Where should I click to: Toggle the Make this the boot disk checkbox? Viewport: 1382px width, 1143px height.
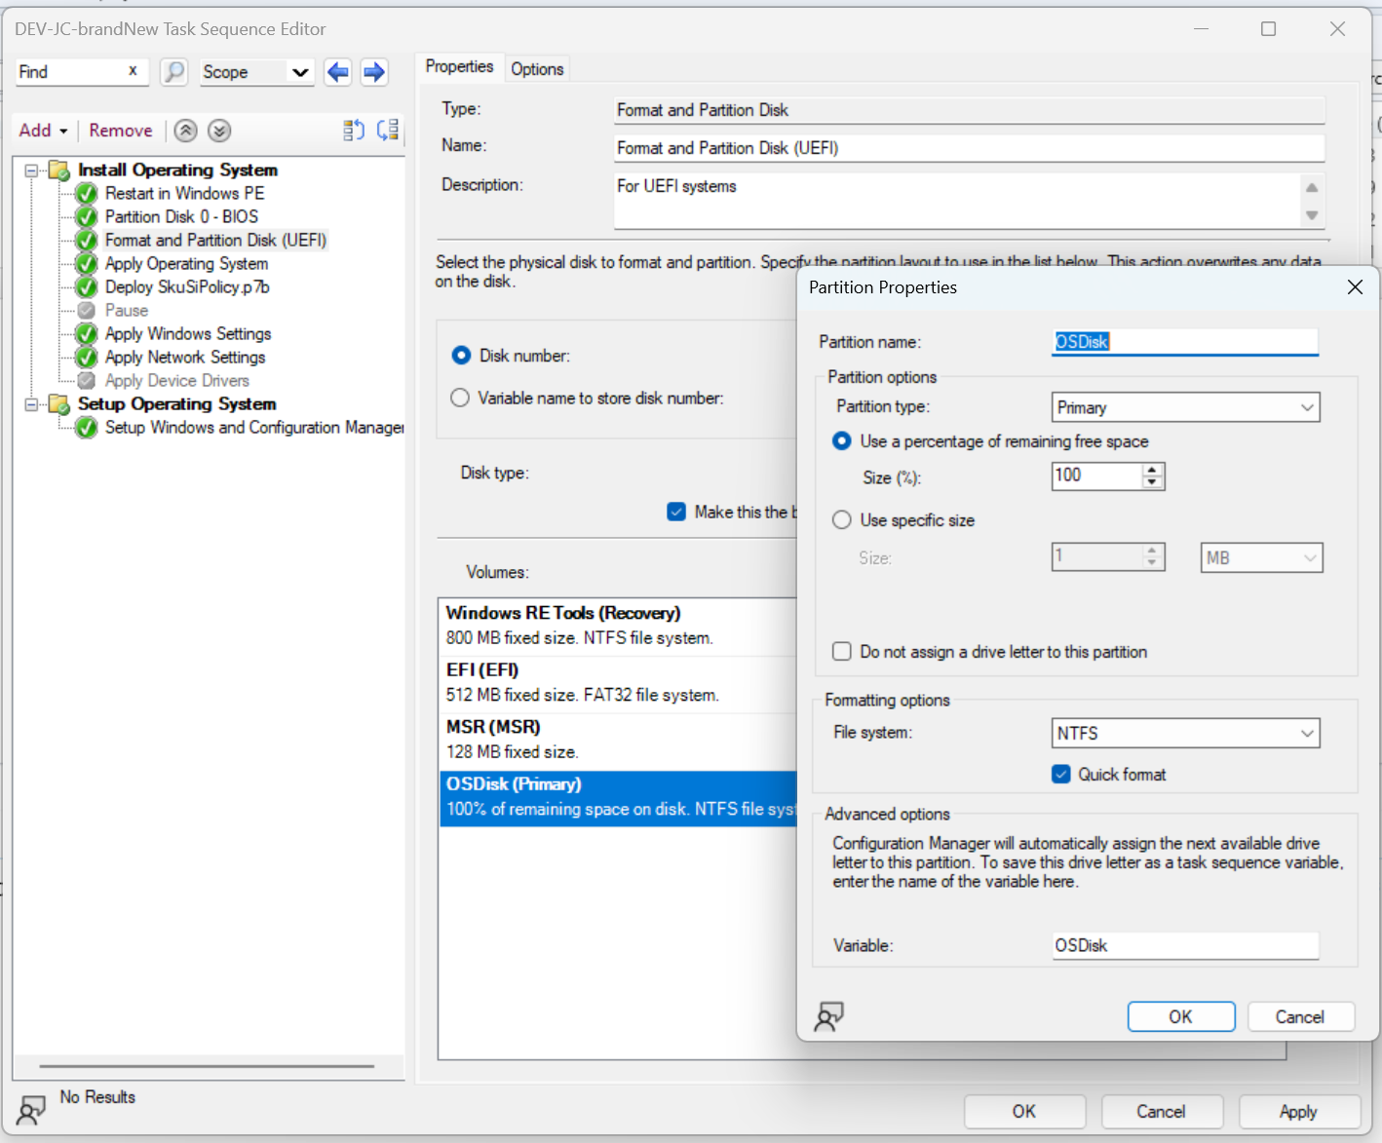click(676, 512)
